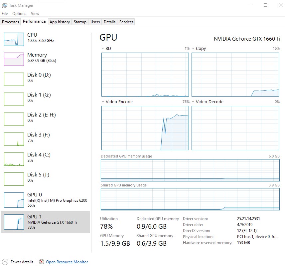Click the Fewer details collapse arrow icon

point(5,262)
